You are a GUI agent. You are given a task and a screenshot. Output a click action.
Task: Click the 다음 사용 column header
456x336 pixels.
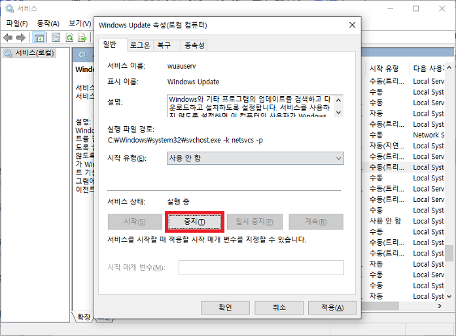click(x=429, y=68)
